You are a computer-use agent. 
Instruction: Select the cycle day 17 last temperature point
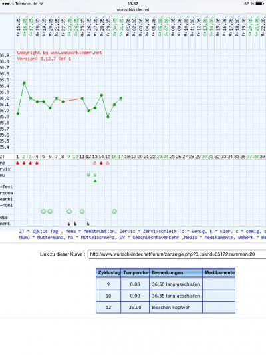click(121, 99)
